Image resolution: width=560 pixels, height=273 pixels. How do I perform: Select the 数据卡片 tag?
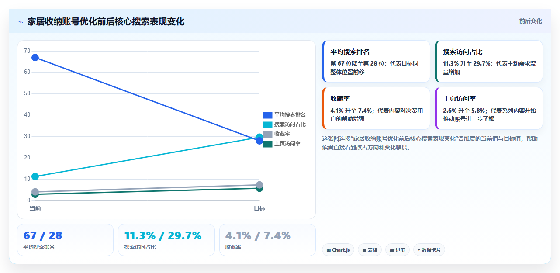point(429,250)
